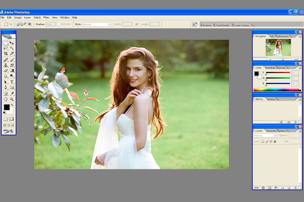Choose the Clone Stamp tool
The width and height of the screenshot is (304, 202).
6,65
